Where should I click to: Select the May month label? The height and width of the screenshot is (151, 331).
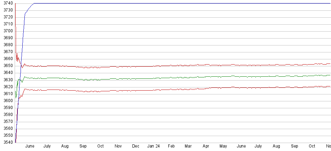pyautogui.click(x=223, y=146)
